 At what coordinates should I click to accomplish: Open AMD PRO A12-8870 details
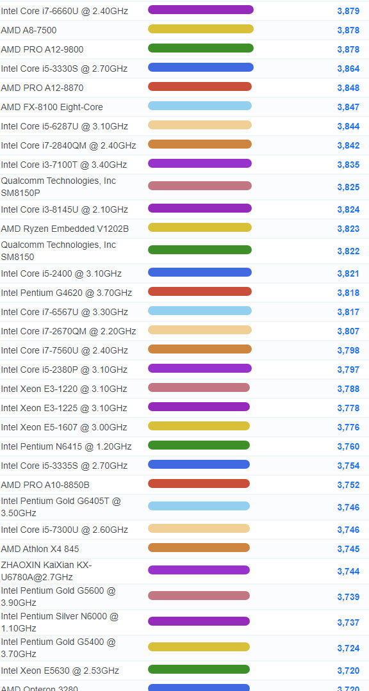(x=42, y=88)
